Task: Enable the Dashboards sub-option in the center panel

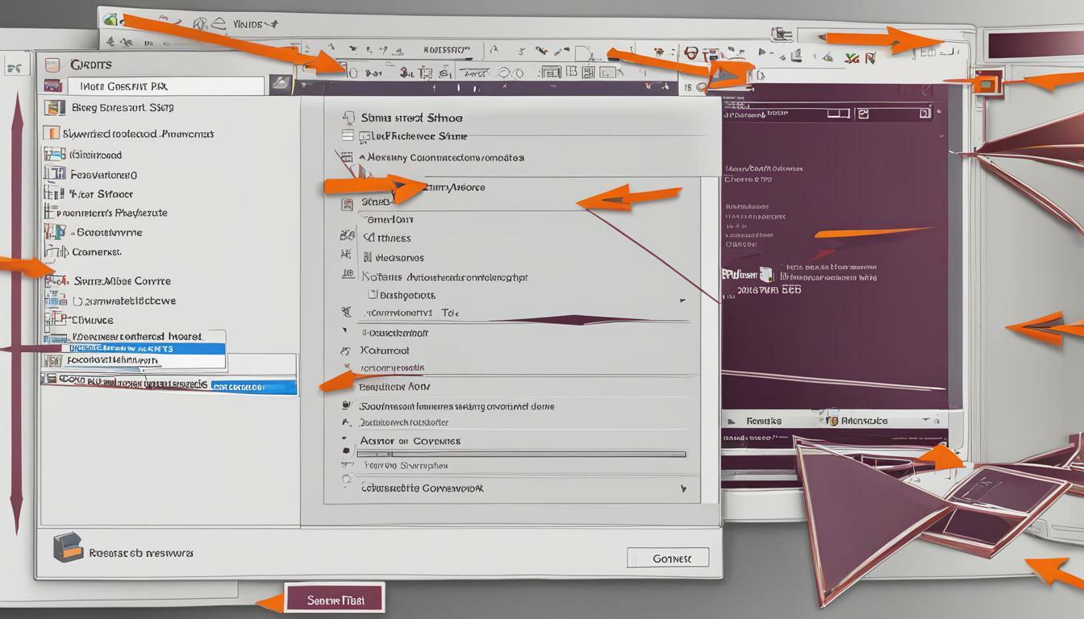Action: tap(371, 294)
